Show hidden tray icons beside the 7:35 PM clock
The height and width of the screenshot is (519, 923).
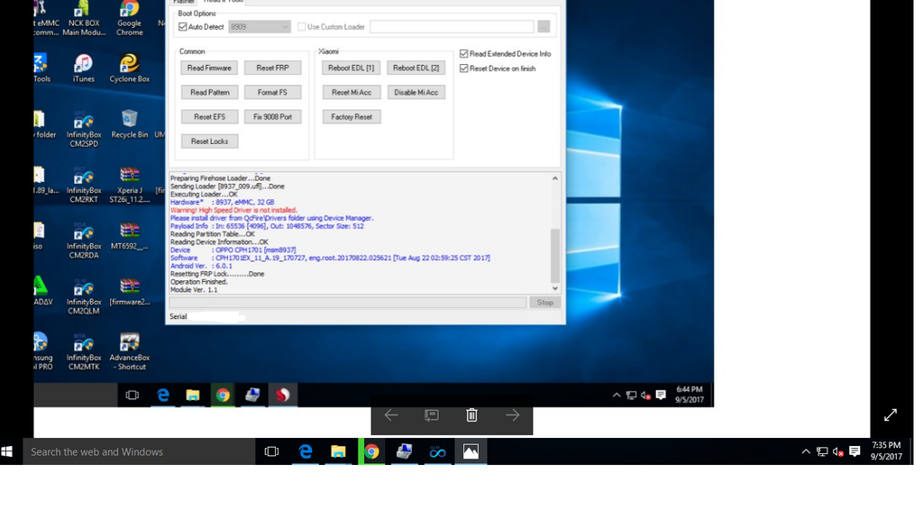(x=806, y=451)
